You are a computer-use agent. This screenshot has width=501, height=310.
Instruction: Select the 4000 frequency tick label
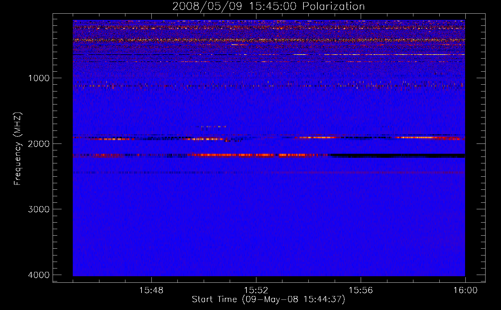coord(39,275)
